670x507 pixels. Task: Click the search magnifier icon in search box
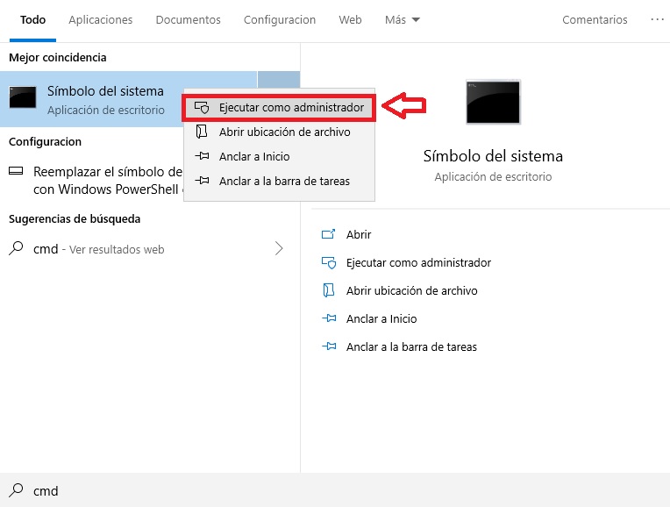[x=16, y=490]
